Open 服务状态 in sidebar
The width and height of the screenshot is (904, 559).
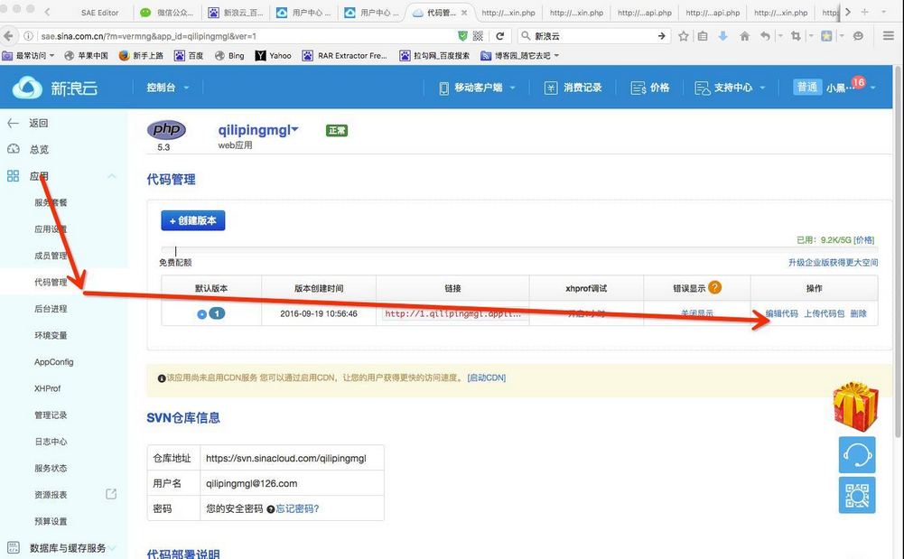coord(51,468)
